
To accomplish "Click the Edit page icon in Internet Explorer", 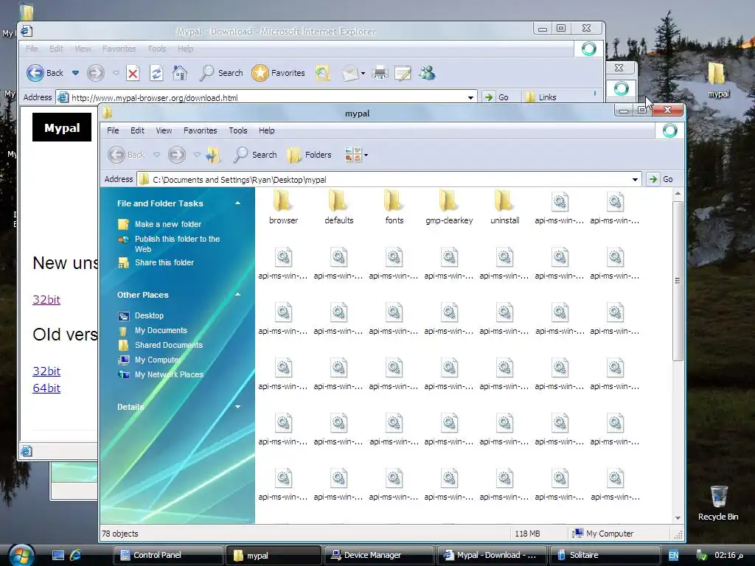I will pyautogui.click(x=403, y=73).
